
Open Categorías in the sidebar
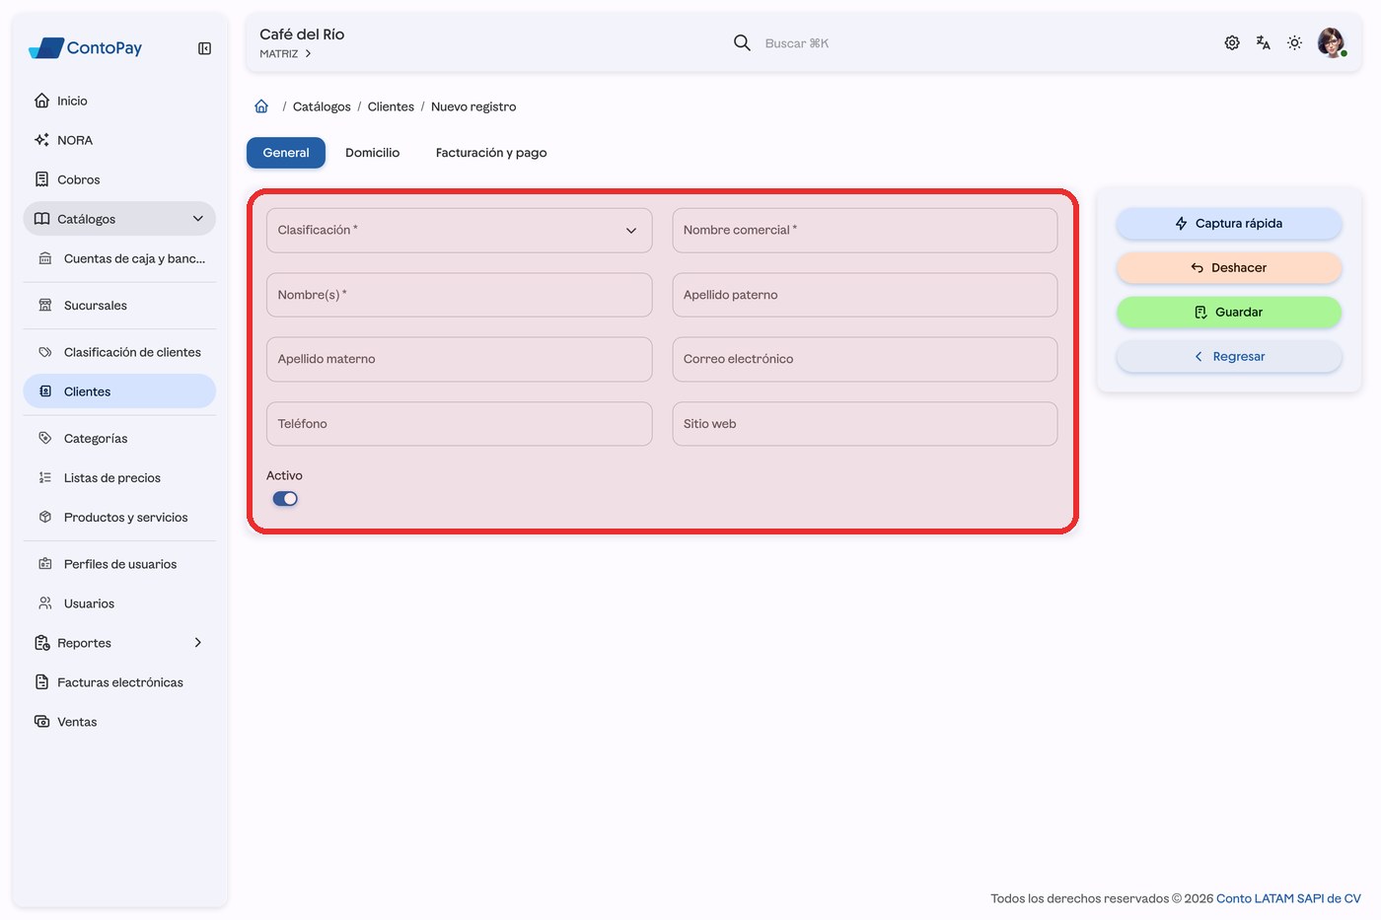tap(119, 439)
